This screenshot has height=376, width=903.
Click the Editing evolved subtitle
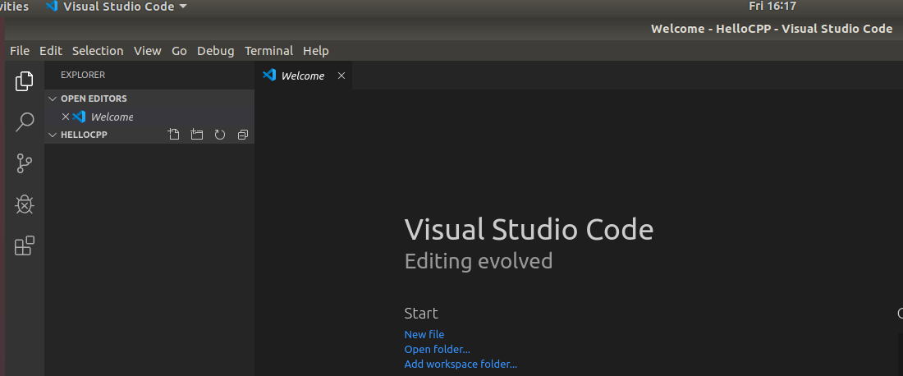(x=479, y=261)
